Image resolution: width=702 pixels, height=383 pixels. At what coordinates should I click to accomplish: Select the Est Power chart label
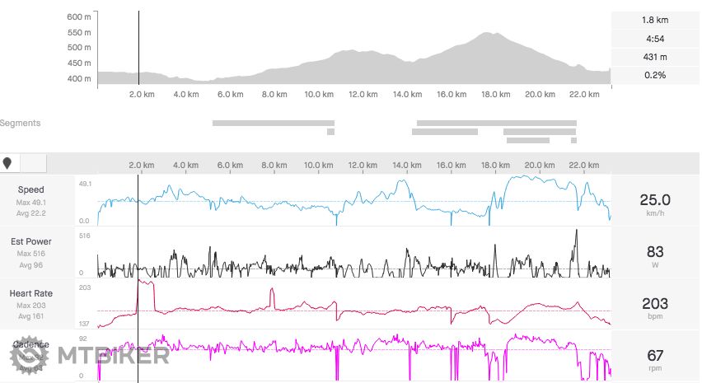(x=30, y=242)
